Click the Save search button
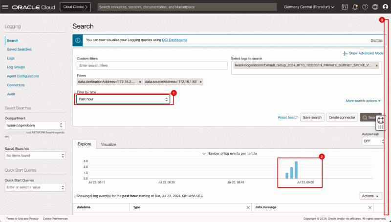 click(x=312, y=118)
